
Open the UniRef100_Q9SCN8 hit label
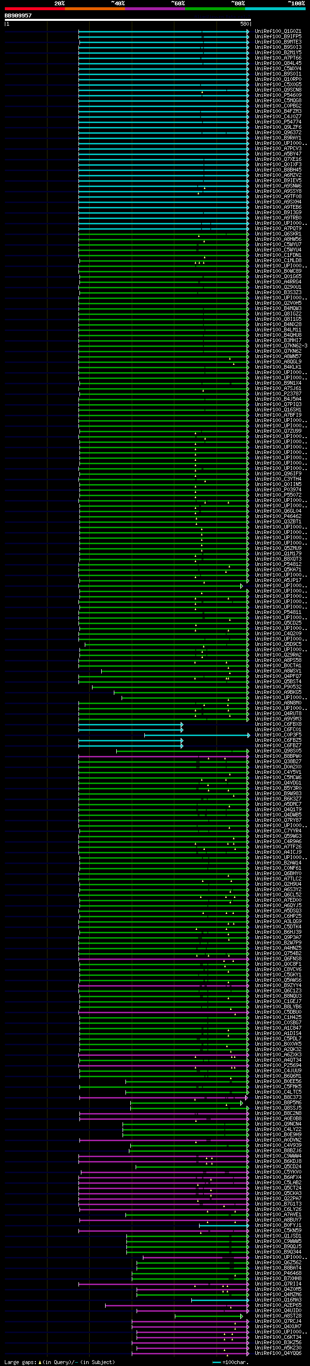pyautogui.click(x=278, y=90)
